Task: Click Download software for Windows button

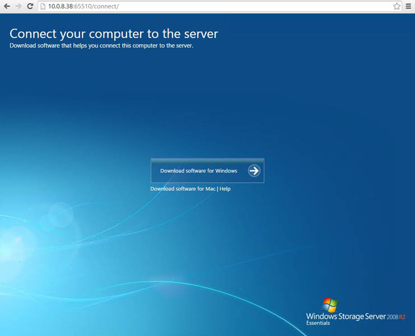Action: (207, 171)
